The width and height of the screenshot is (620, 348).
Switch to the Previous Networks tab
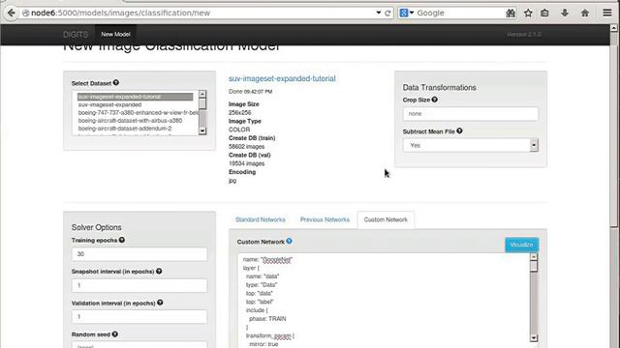325,219
